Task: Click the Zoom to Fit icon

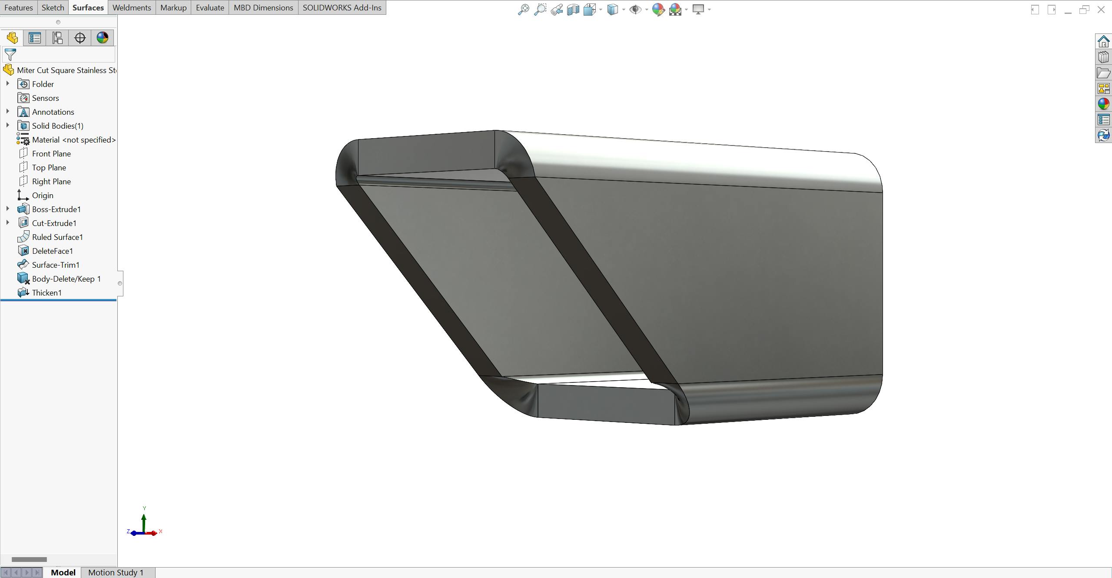Action: (x=523, y=9)
